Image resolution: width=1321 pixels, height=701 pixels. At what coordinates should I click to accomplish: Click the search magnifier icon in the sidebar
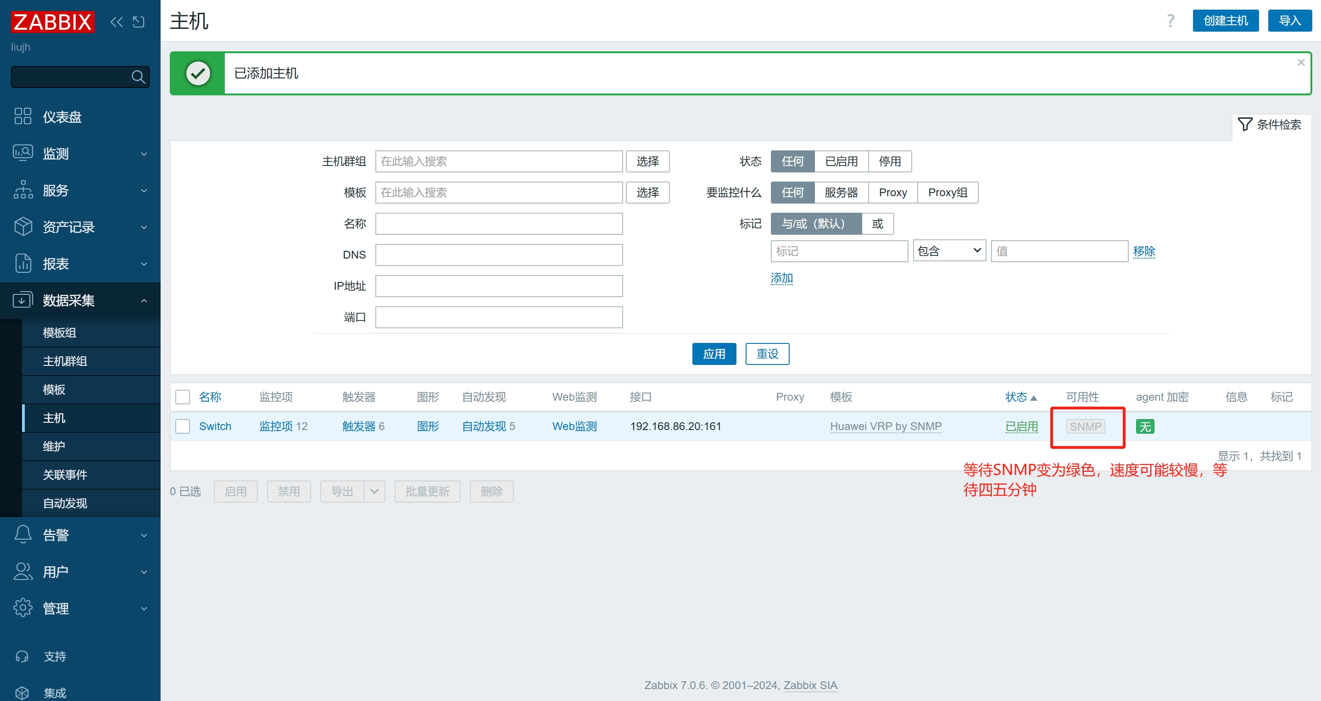coord(138,77)
